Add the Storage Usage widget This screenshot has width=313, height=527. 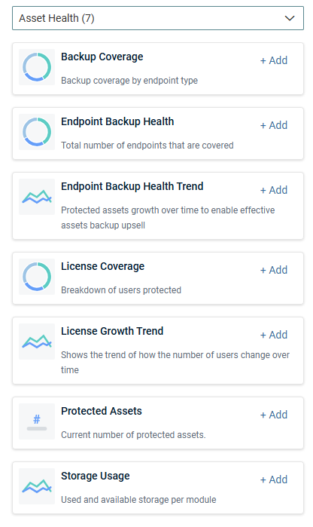click(x=274, y=480)
